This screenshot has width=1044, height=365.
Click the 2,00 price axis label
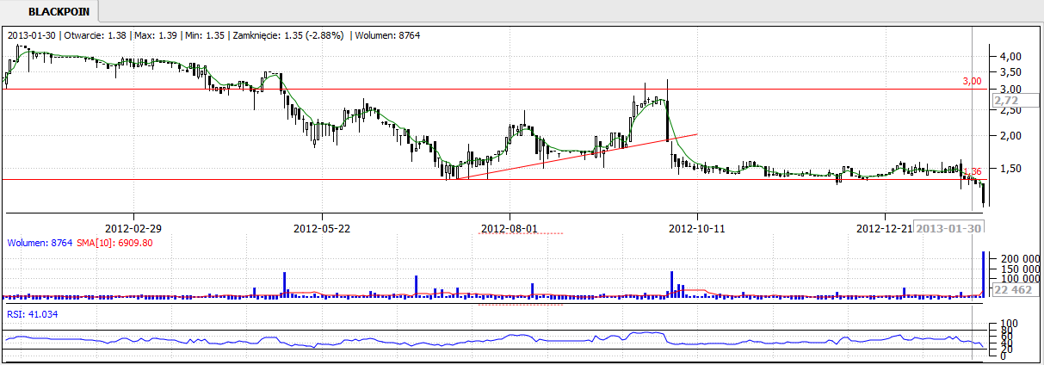click(1009, 135)
